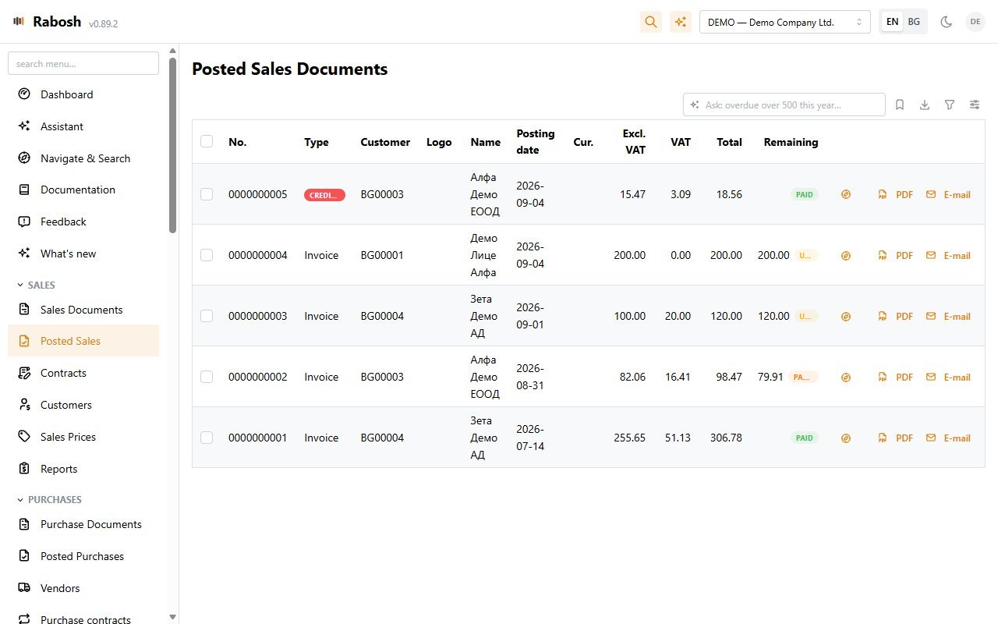Open the search icon in top bar
Screen dimensions: 998x624
coord(651,22)
